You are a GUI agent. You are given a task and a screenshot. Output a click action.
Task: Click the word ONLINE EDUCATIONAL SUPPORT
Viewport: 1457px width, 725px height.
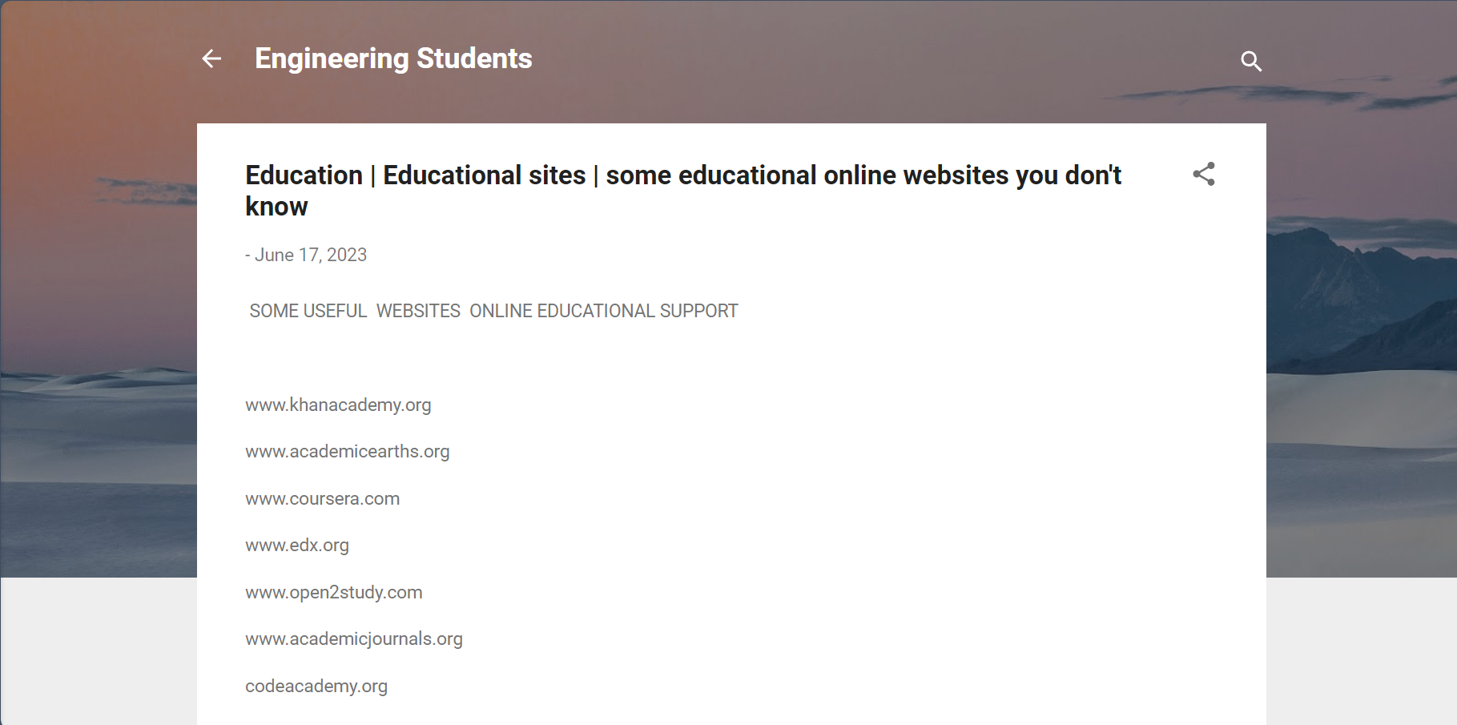(604, 311)
